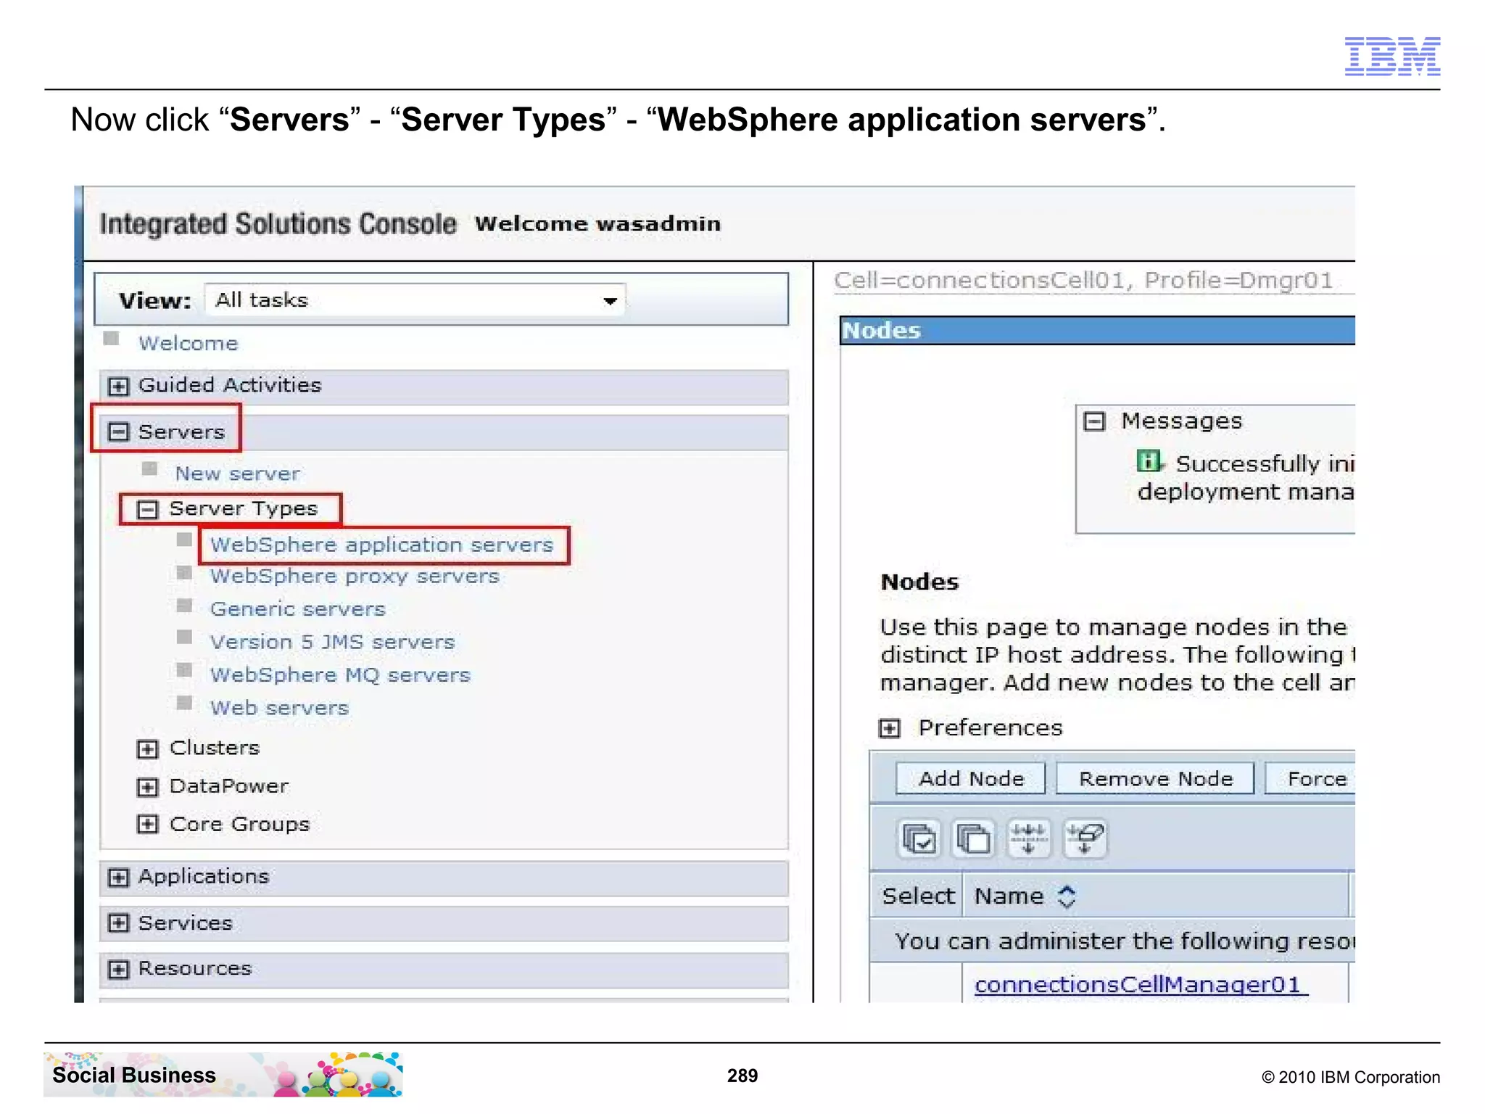1485x1114 pixels.
Task: Open the New server link
Action: (238, 474)
